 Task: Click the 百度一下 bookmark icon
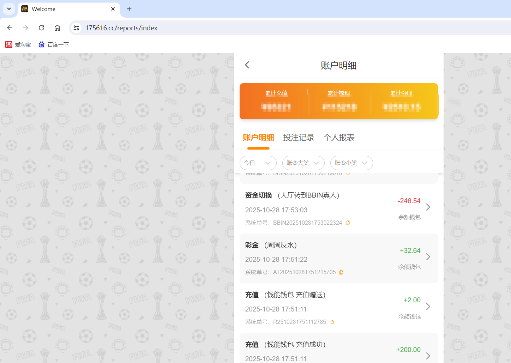[41, 44]
